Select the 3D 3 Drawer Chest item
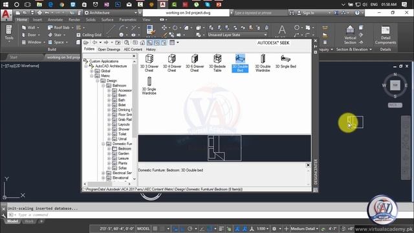This screenshot has width=414, height=233. [x=149, y=63]
